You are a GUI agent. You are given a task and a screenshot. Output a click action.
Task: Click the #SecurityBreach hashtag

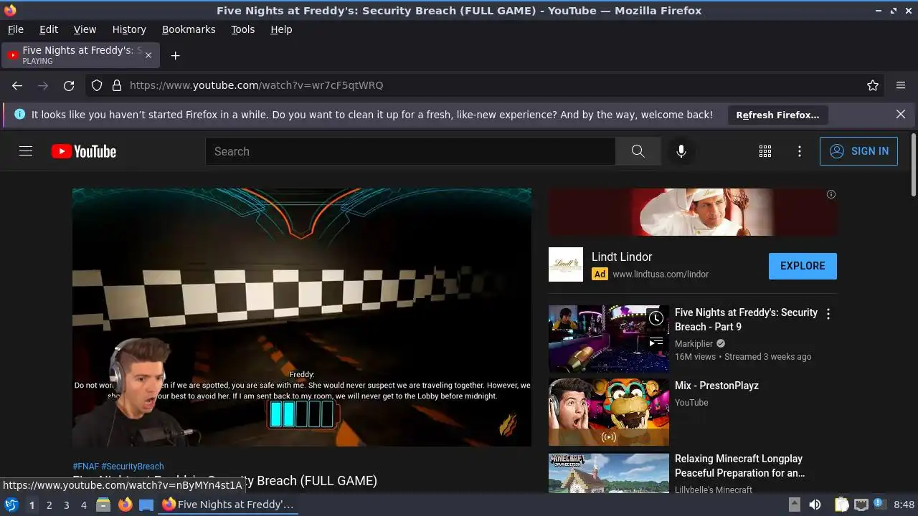click(133, 466)
